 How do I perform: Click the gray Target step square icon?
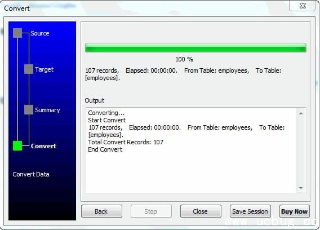pyautogui.click(x=29, y=69)
